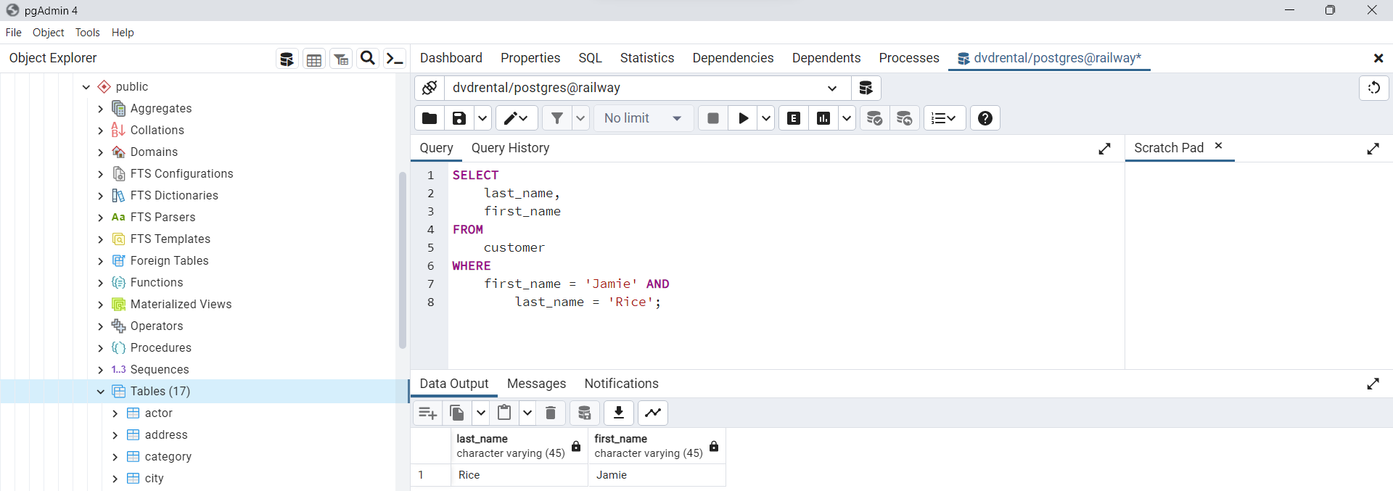Open the No limit rows dropdown

point(644,118)
